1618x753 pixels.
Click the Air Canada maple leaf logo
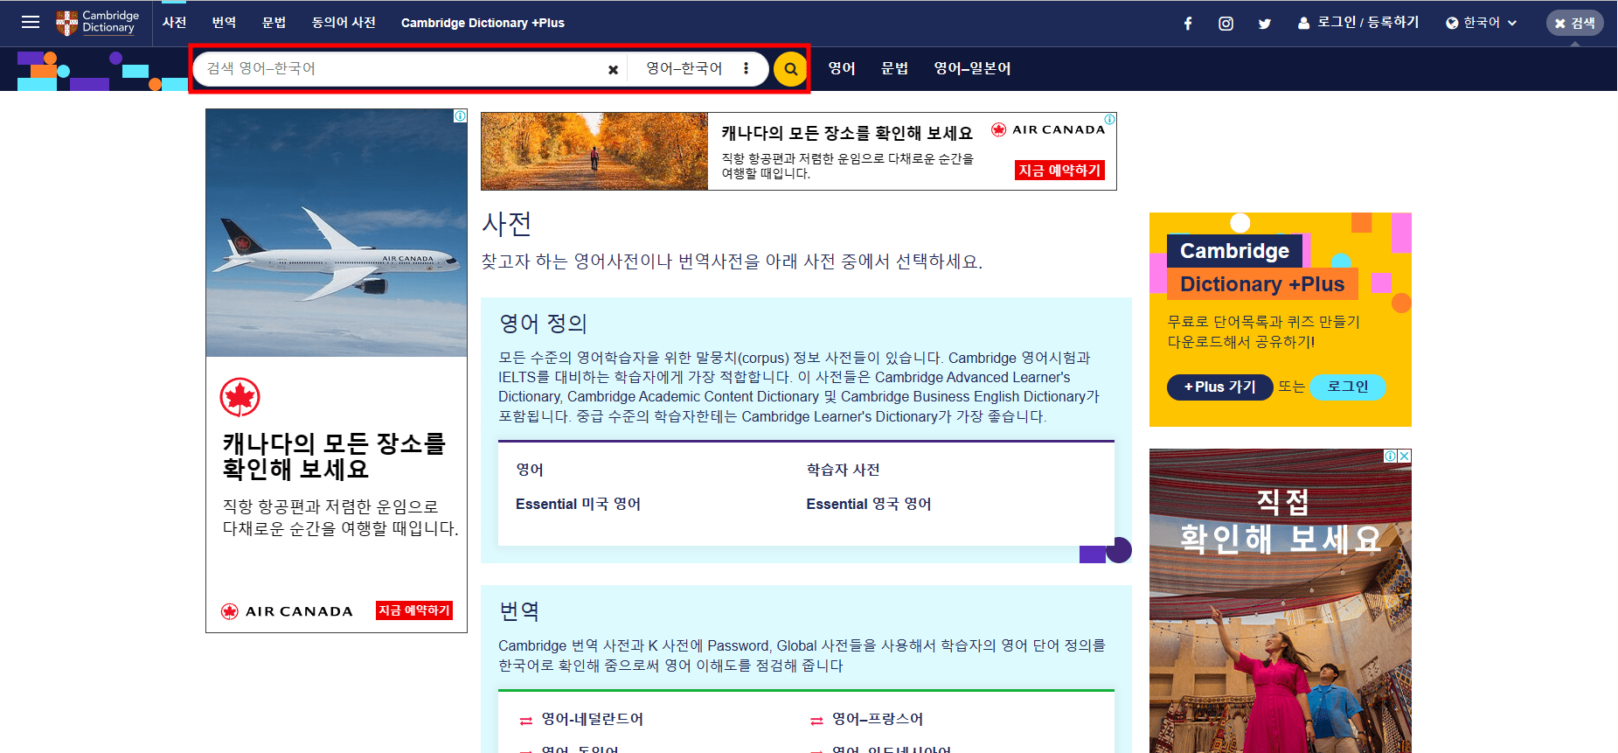pos(240,397)
